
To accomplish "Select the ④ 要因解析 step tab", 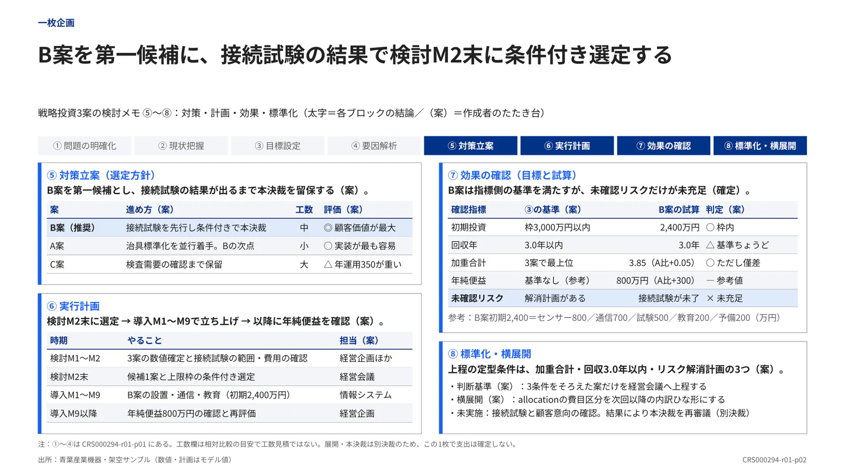I will coord(374,146).
